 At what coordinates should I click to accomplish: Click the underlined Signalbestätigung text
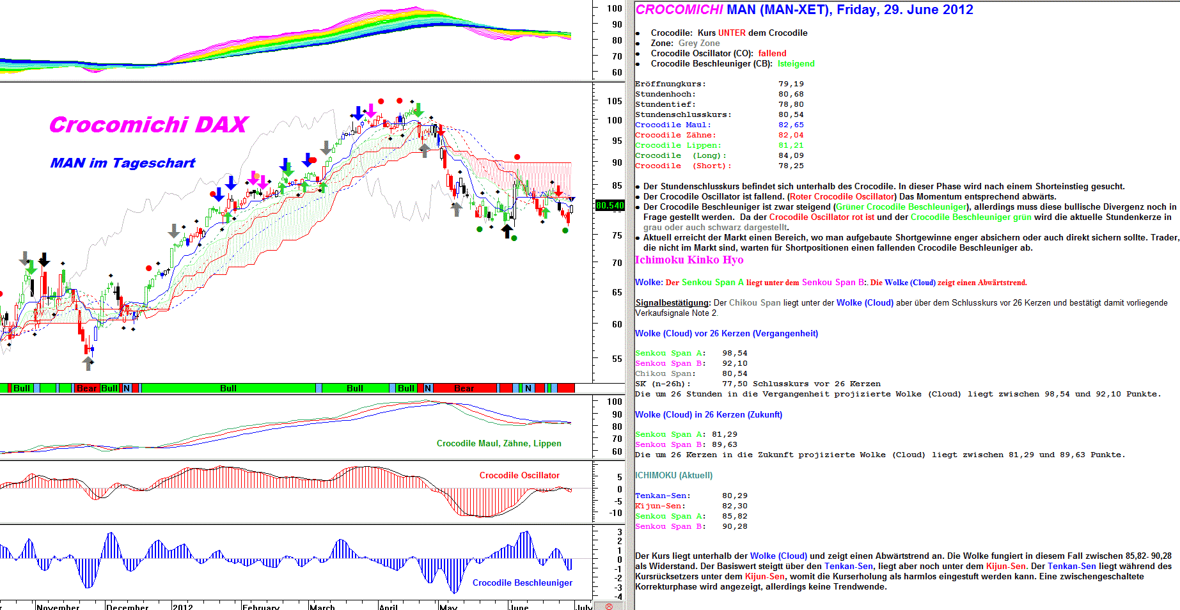click(673, 303)
